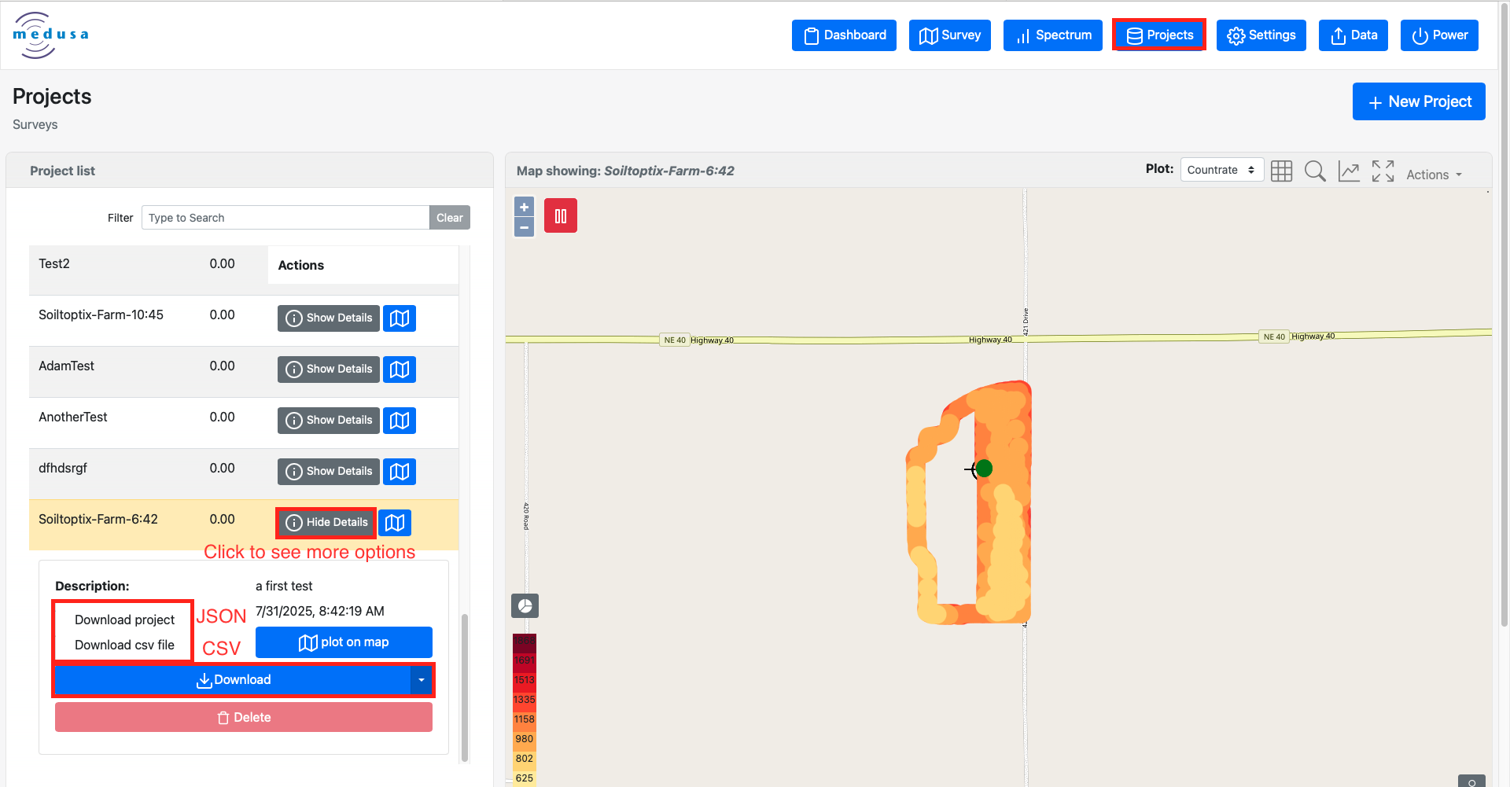Click the red pause button on map
1510x787 pixels.
(561, 215)
